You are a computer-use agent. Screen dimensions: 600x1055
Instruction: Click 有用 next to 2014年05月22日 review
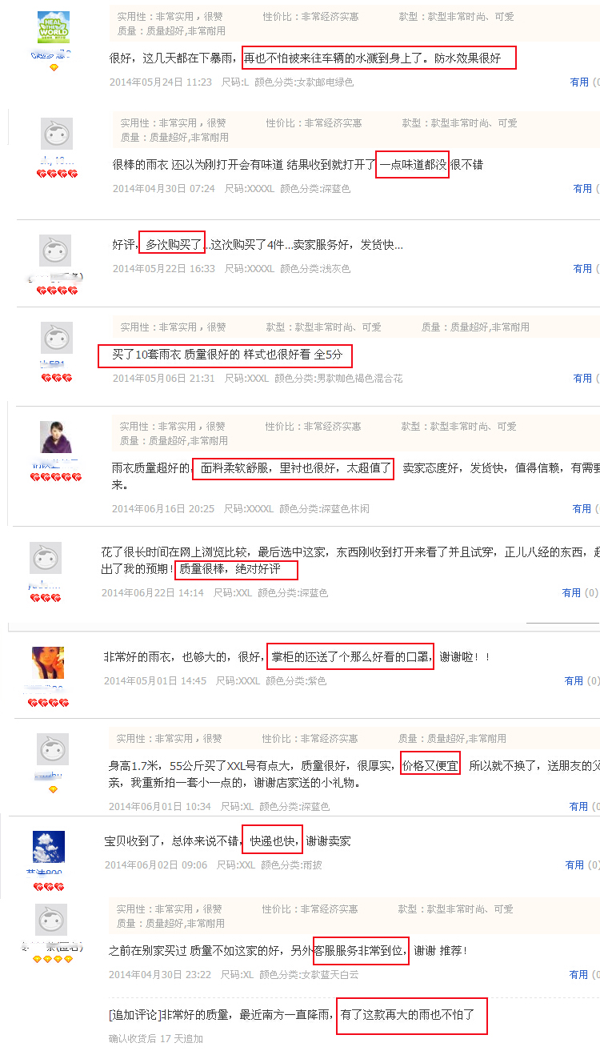point(582,269)
